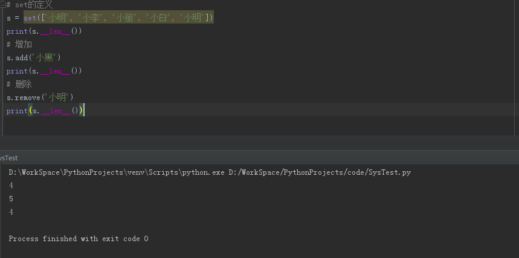Viewport: 519px width, 258px height.
Task: Click the # 删除 comment line
Action: tap(19, 84)
